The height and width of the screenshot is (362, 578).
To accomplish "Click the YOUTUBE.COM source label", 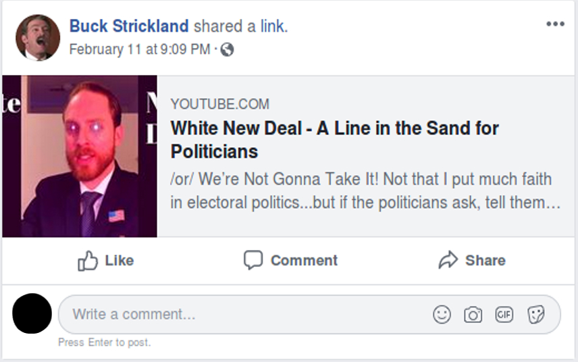I will pyautogui.click(x=219, y=104).
